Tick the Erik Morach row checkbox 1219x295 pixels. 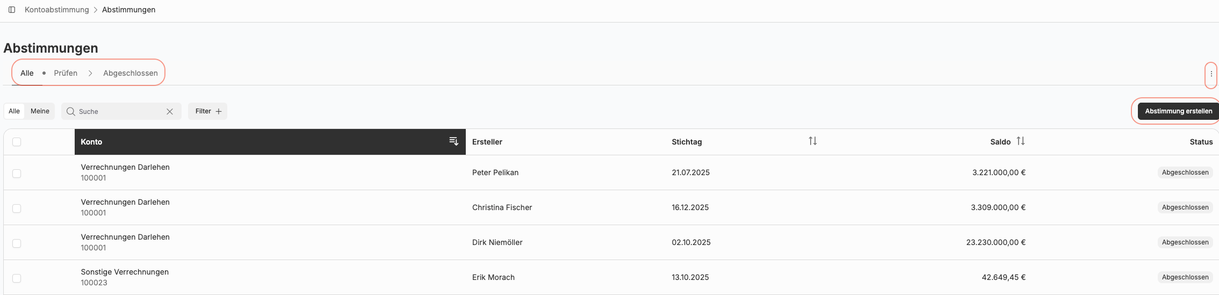click(17, 278)
